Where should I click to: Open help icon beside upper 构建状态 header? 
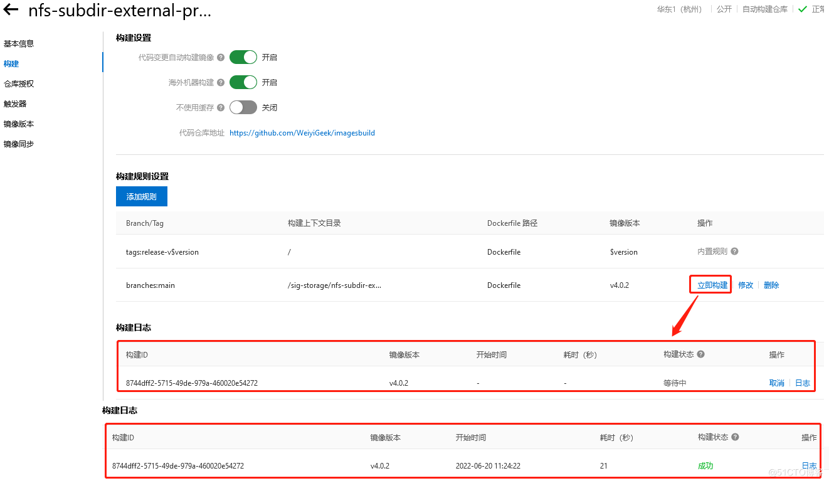[x=701, y=354]
